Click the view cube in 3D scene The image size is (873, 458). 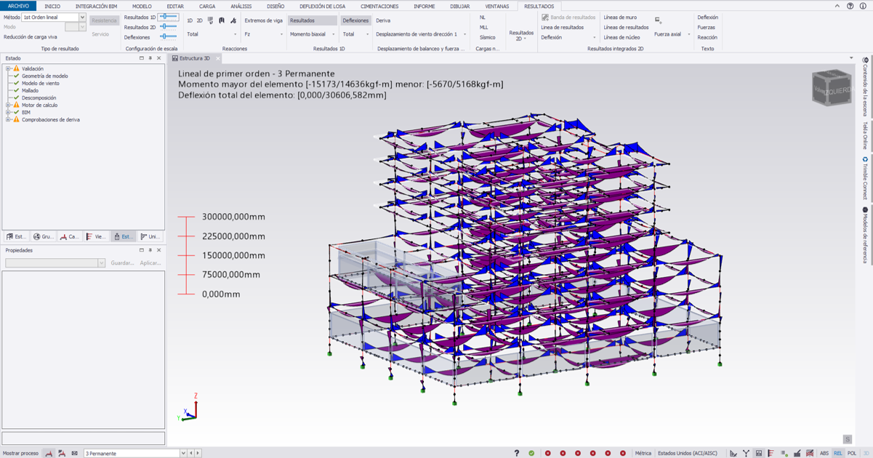(831, 88)
